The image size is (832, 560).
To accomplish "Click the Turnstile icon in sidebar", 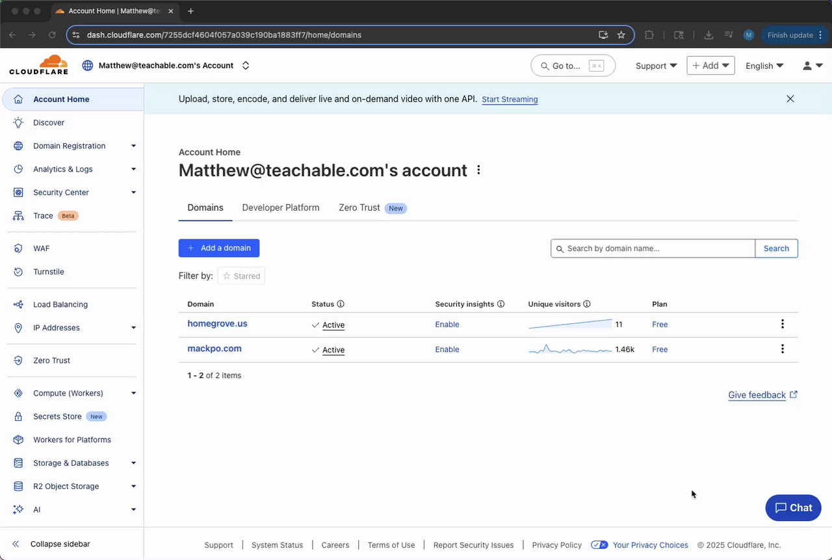I will (19, 272).
